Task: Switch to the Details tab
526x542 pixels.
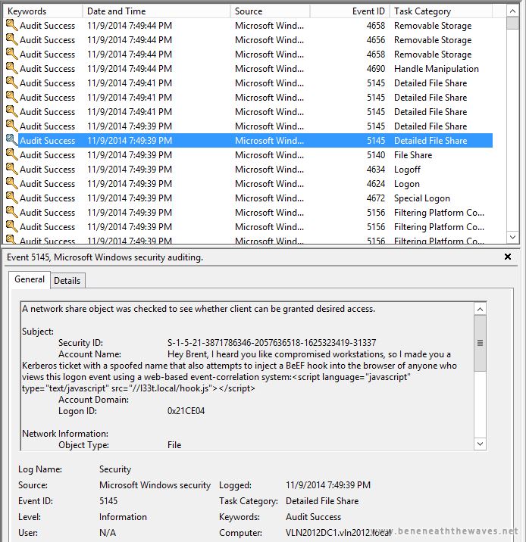Action: coord(67,280)
